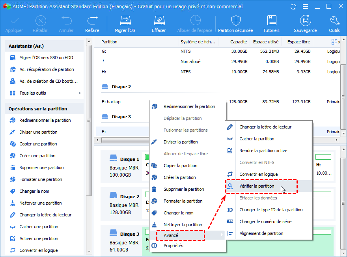This screenshot has height=257, width=347.
Task: Click sidebar Changer le nom tag icon
Action: click(x=13, y=191)
